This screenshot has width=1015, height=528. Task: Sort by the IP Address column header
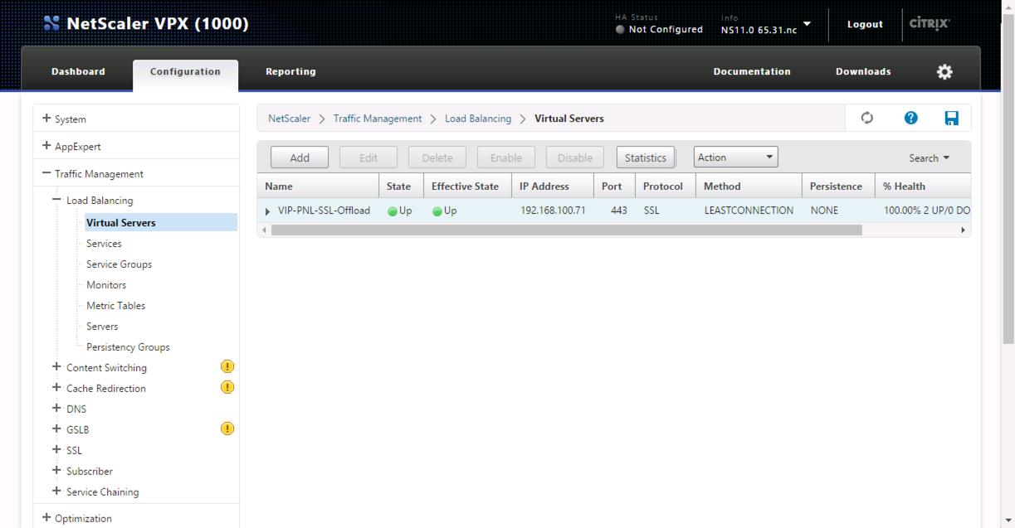pyautogui.click(x=552, y=186)
